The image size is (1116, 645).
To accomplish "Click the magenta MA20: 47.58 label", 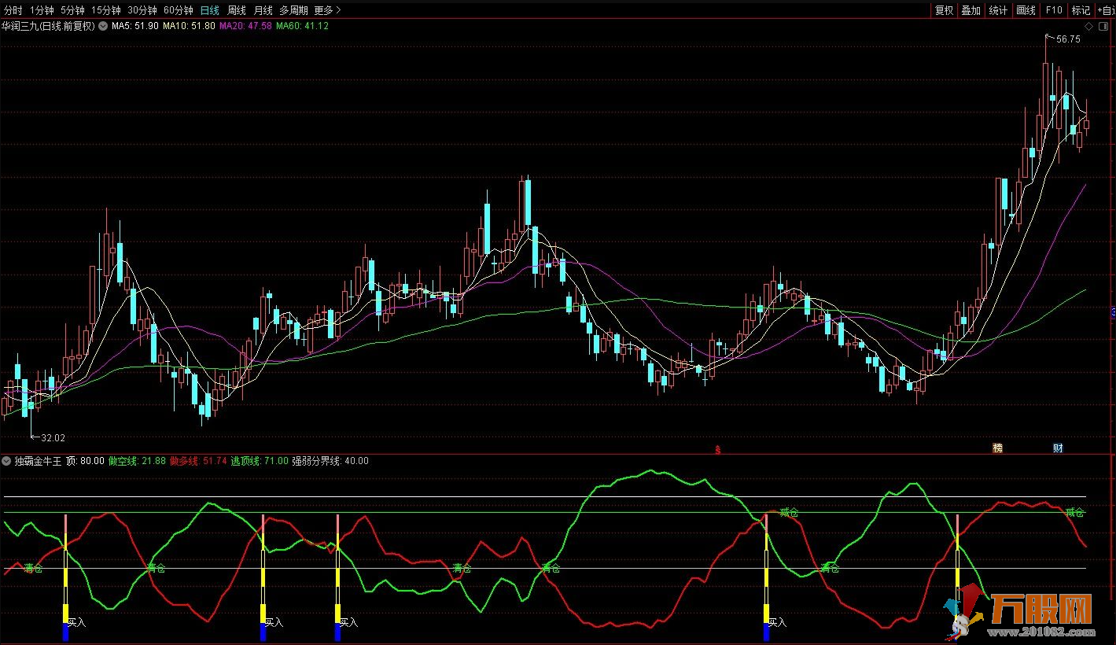I will pos(245,26).
